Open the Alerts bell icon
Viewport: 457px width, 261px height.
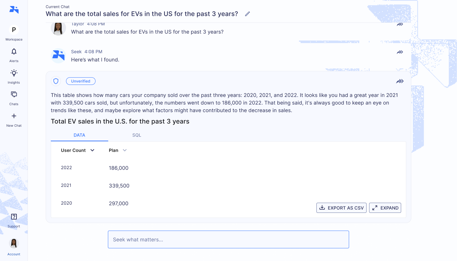coord(14,52)
